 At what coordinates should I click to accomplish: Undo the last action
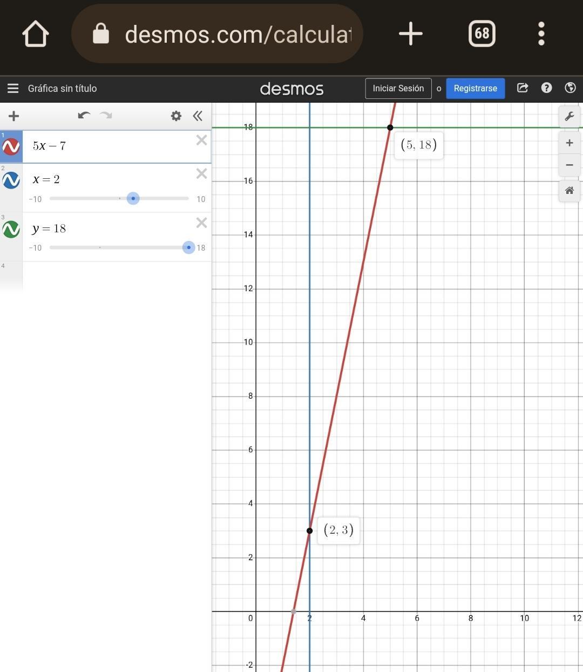click(84, 116)
